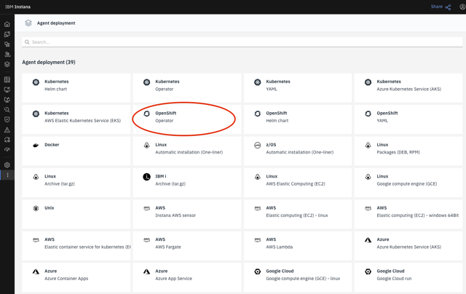Open the OpenShift YAML card
Image resolution: width=466 pixels, height=294 pixels.
click(408, 119)
